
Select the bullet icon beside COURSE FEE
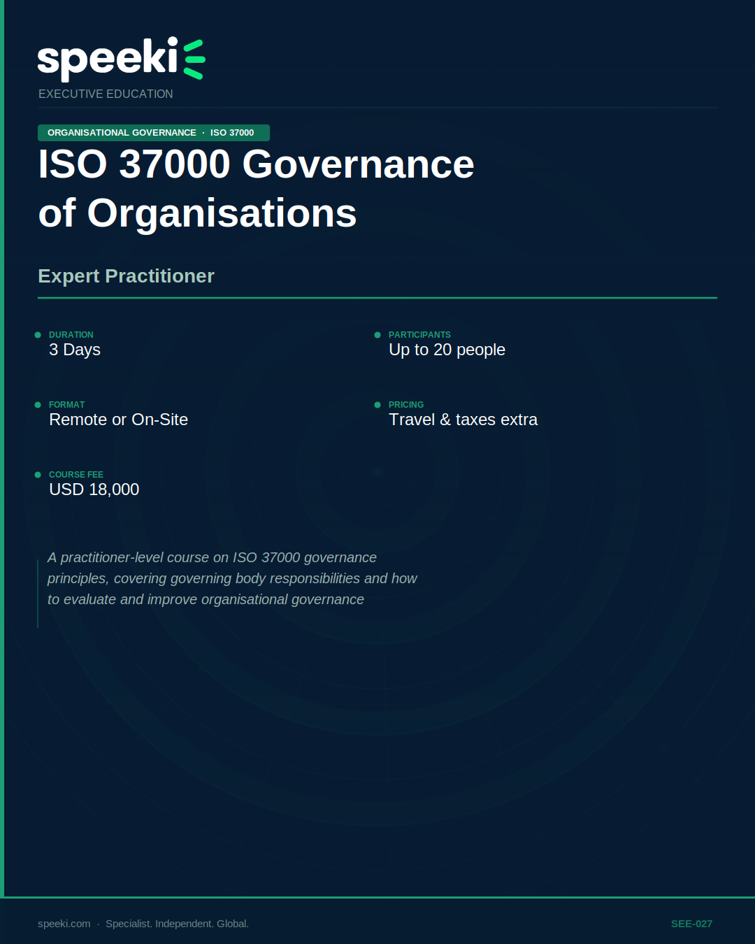tap(38, 475)
